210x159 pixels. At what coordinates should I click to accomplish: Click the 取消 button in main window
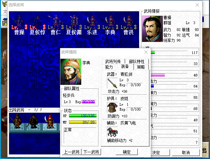186,152
